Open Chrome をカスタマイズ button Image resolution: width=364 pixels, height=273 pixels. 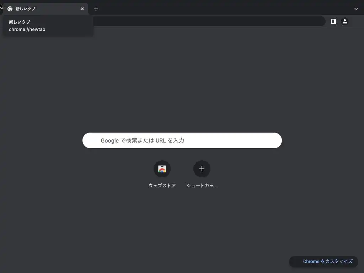[x=323, y=261]
